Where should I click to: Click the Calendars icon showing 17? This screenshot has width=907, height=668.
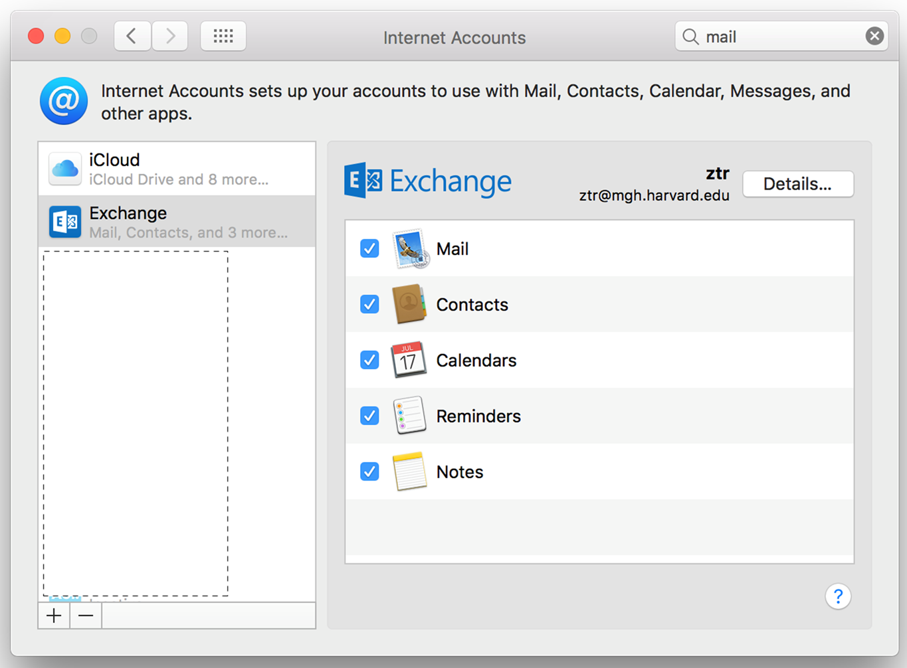point(409,360)
